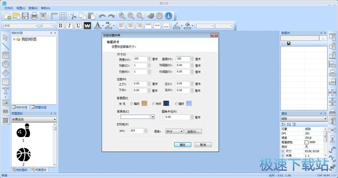Copy using the two-pages toolbar icon
This screenshot has width=338, height=178.
coord(82,16)
